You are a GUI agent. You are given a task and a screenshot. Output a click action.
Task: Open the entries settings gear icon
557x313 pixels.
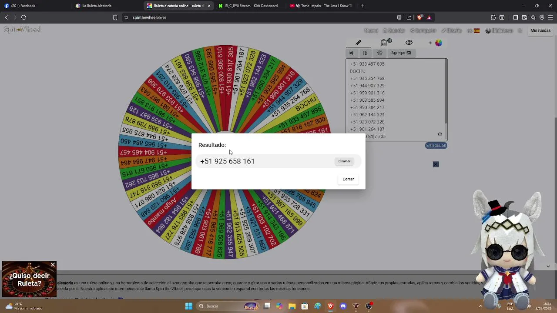coord(379,53)
